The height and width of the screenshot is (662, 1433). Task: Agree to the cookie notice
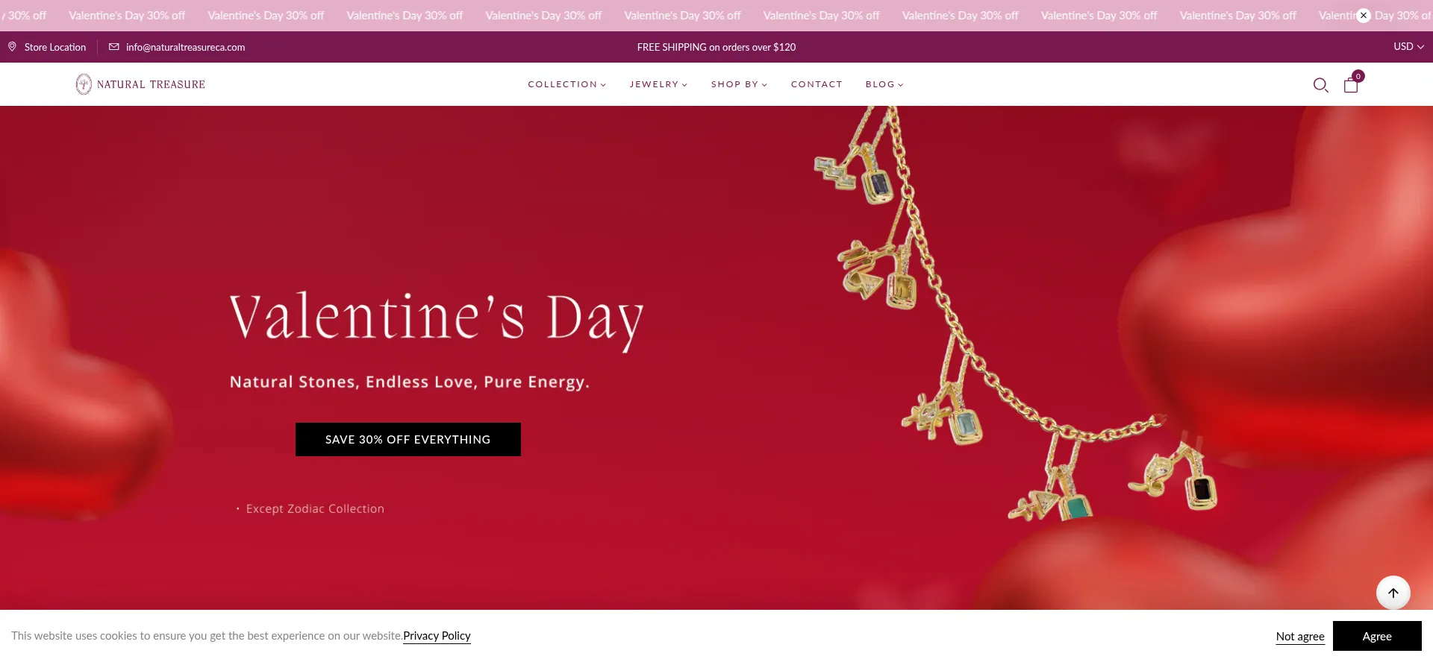click(1377, 636)
